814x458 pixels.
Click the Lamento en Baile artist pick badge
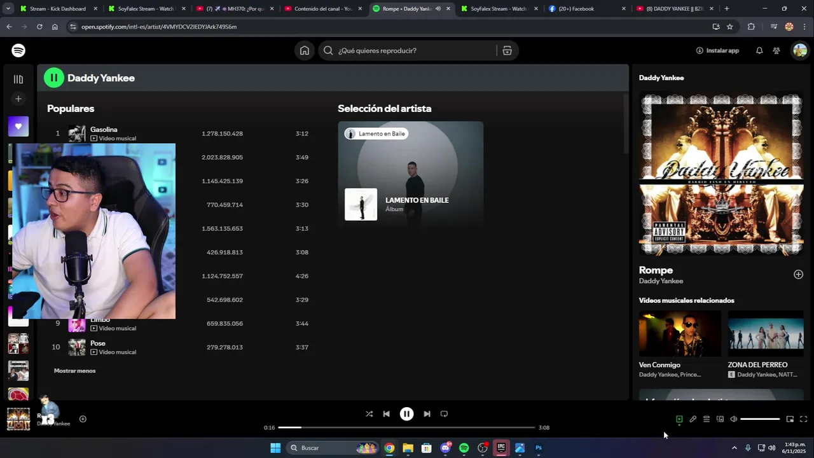tap(376, 134)
